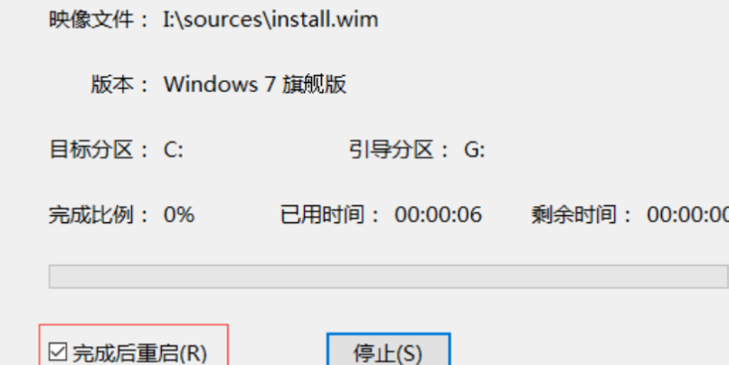Uncheck the 完成后重启 checkbox box
The image size is (729, 365).
(58, 351)
